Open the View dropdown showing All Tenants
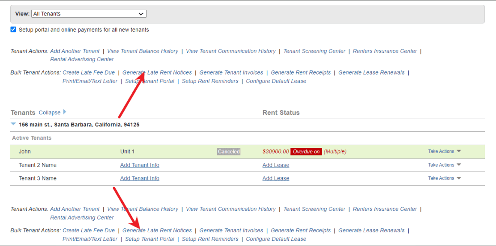 [x=89, y=14]
